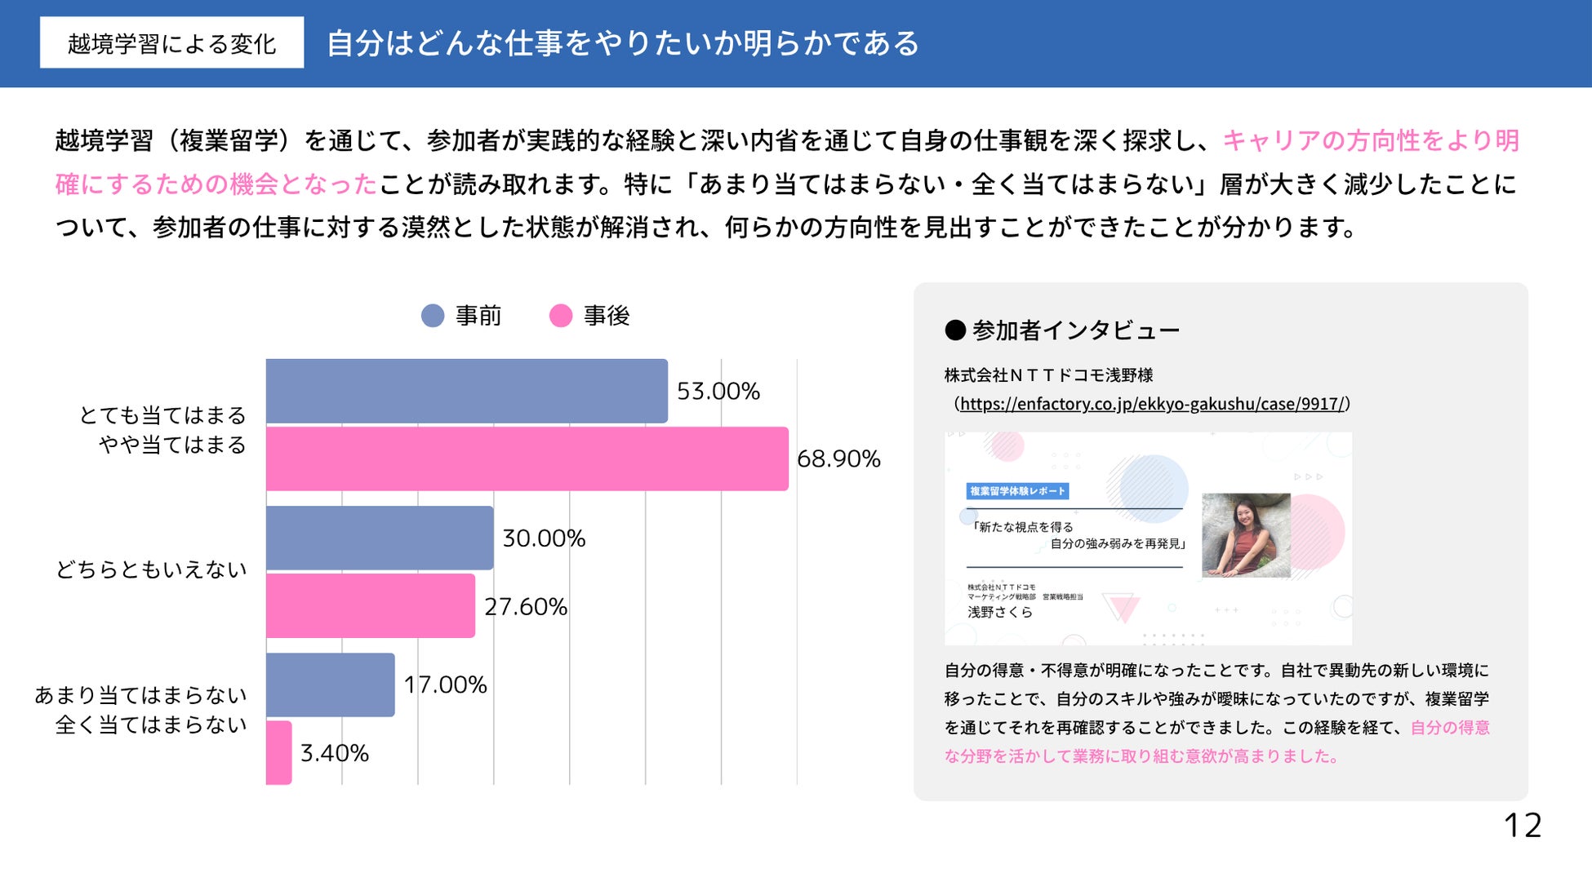Click the 参加者インタビュー heading
1592x895 pixels.
[x=1075, y=330]
